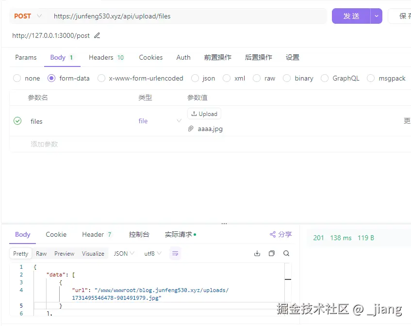Screen dimensions: 411x326
Task: Click the 发送 send button
Action: pos(351,16)
